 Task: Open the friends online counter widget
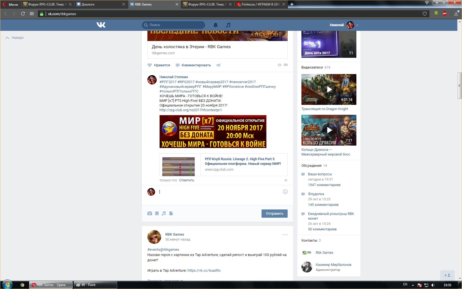pyautogui.click(x=447, y=275)
